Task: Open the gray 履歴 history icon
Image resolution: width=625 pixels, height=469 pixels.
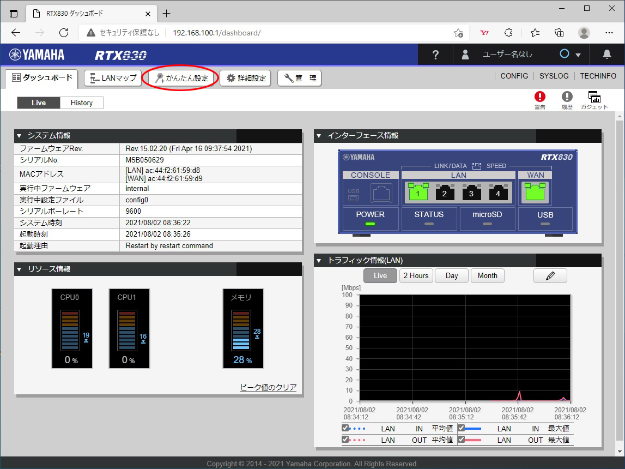Action: 567,100
